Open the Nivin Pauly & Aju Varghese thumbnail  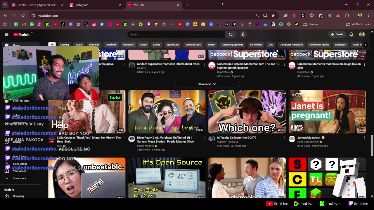[167, 112]
